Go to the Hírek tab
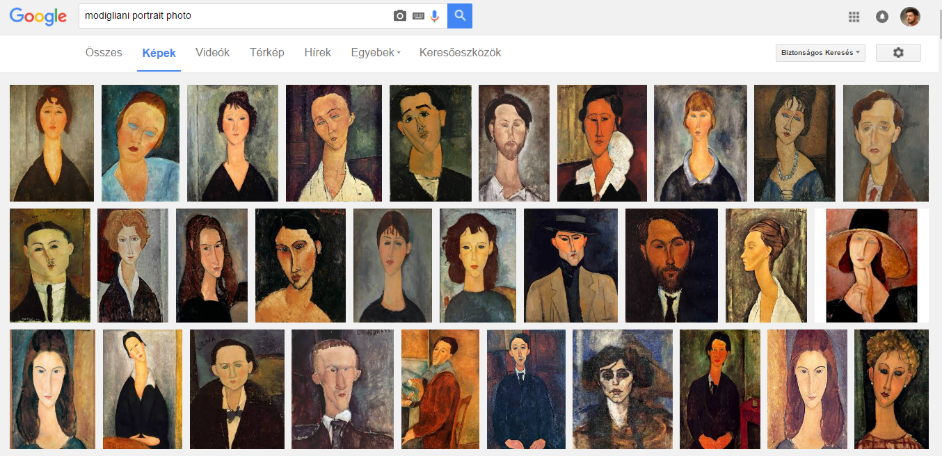The height and width of the screenshot is (456, 942). pos(318,53)
